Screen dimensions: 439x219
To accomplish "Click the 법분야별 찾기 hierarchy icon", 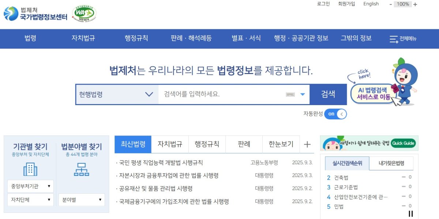I will (81, 169).
